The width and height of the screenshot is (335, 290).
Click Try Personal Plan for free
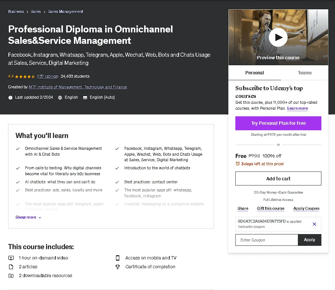tap(278, 123)
